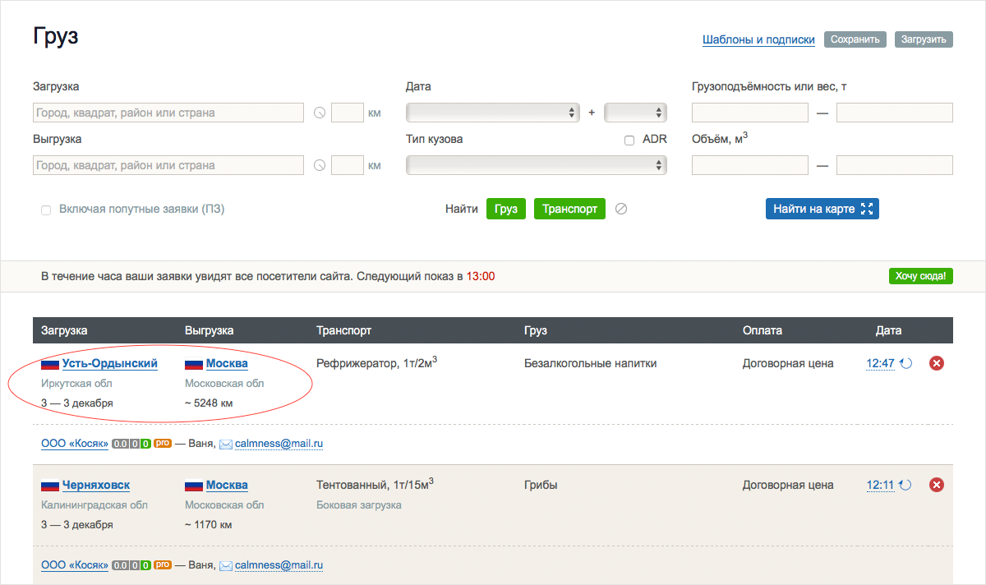
Task: Delete the Усть-Ордынский cargo entry
Action: point(936,363)
